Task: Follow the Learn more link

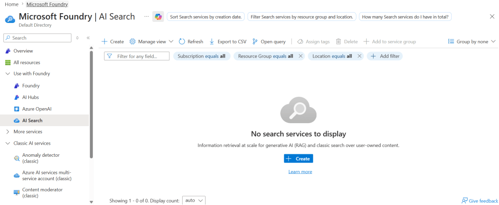Action: click(x=300, y=172)
